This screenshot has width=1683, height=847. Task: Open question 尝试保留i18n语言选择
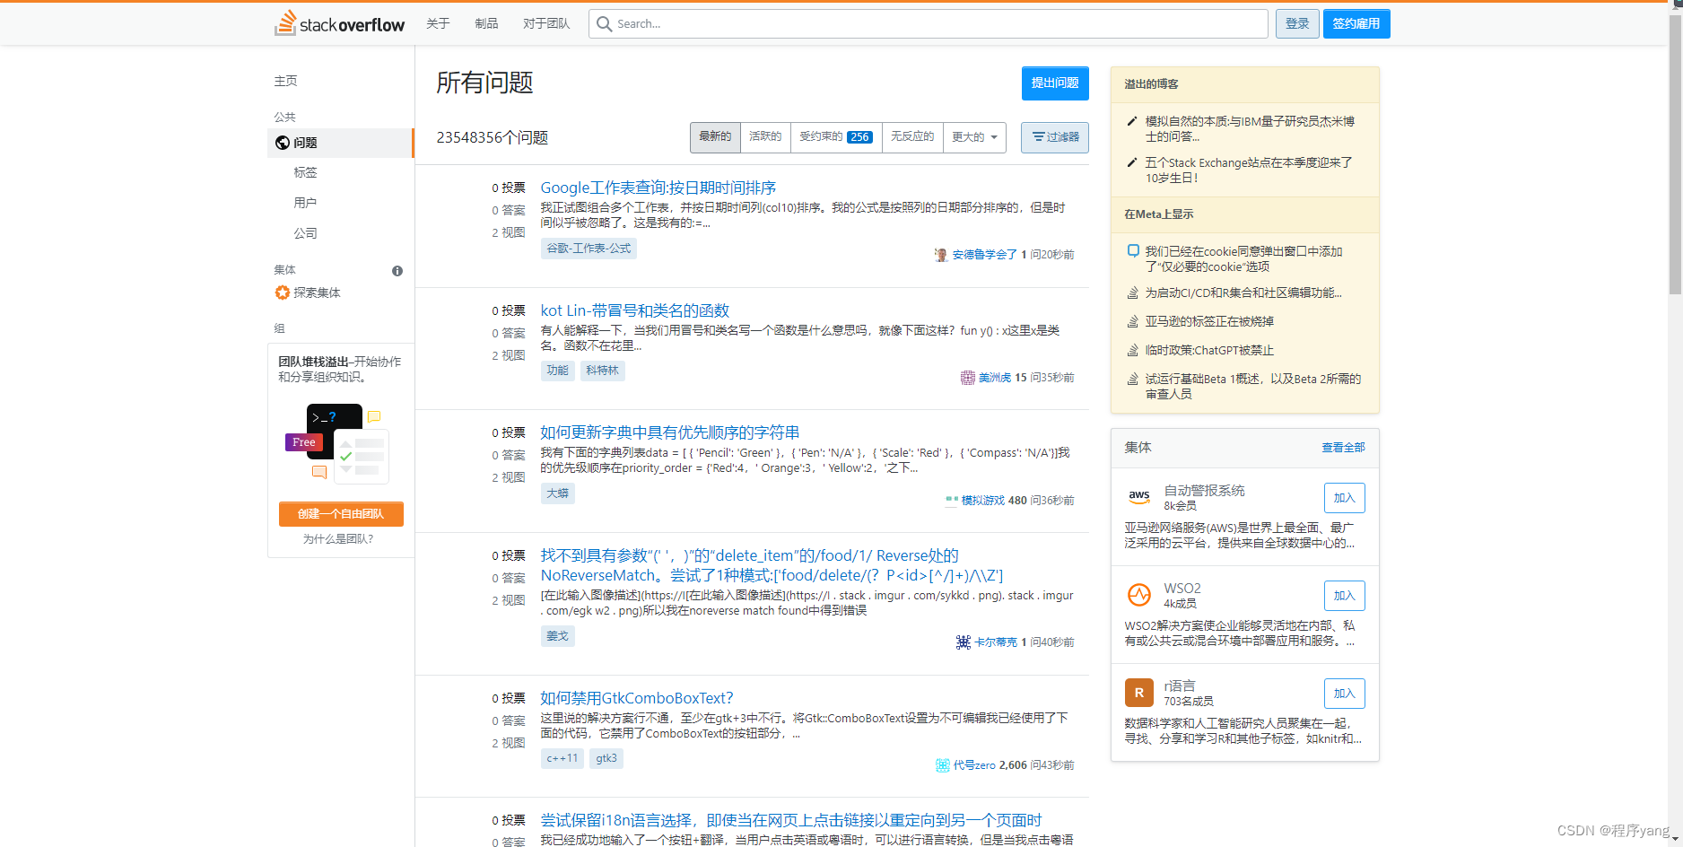pos(790,820)
